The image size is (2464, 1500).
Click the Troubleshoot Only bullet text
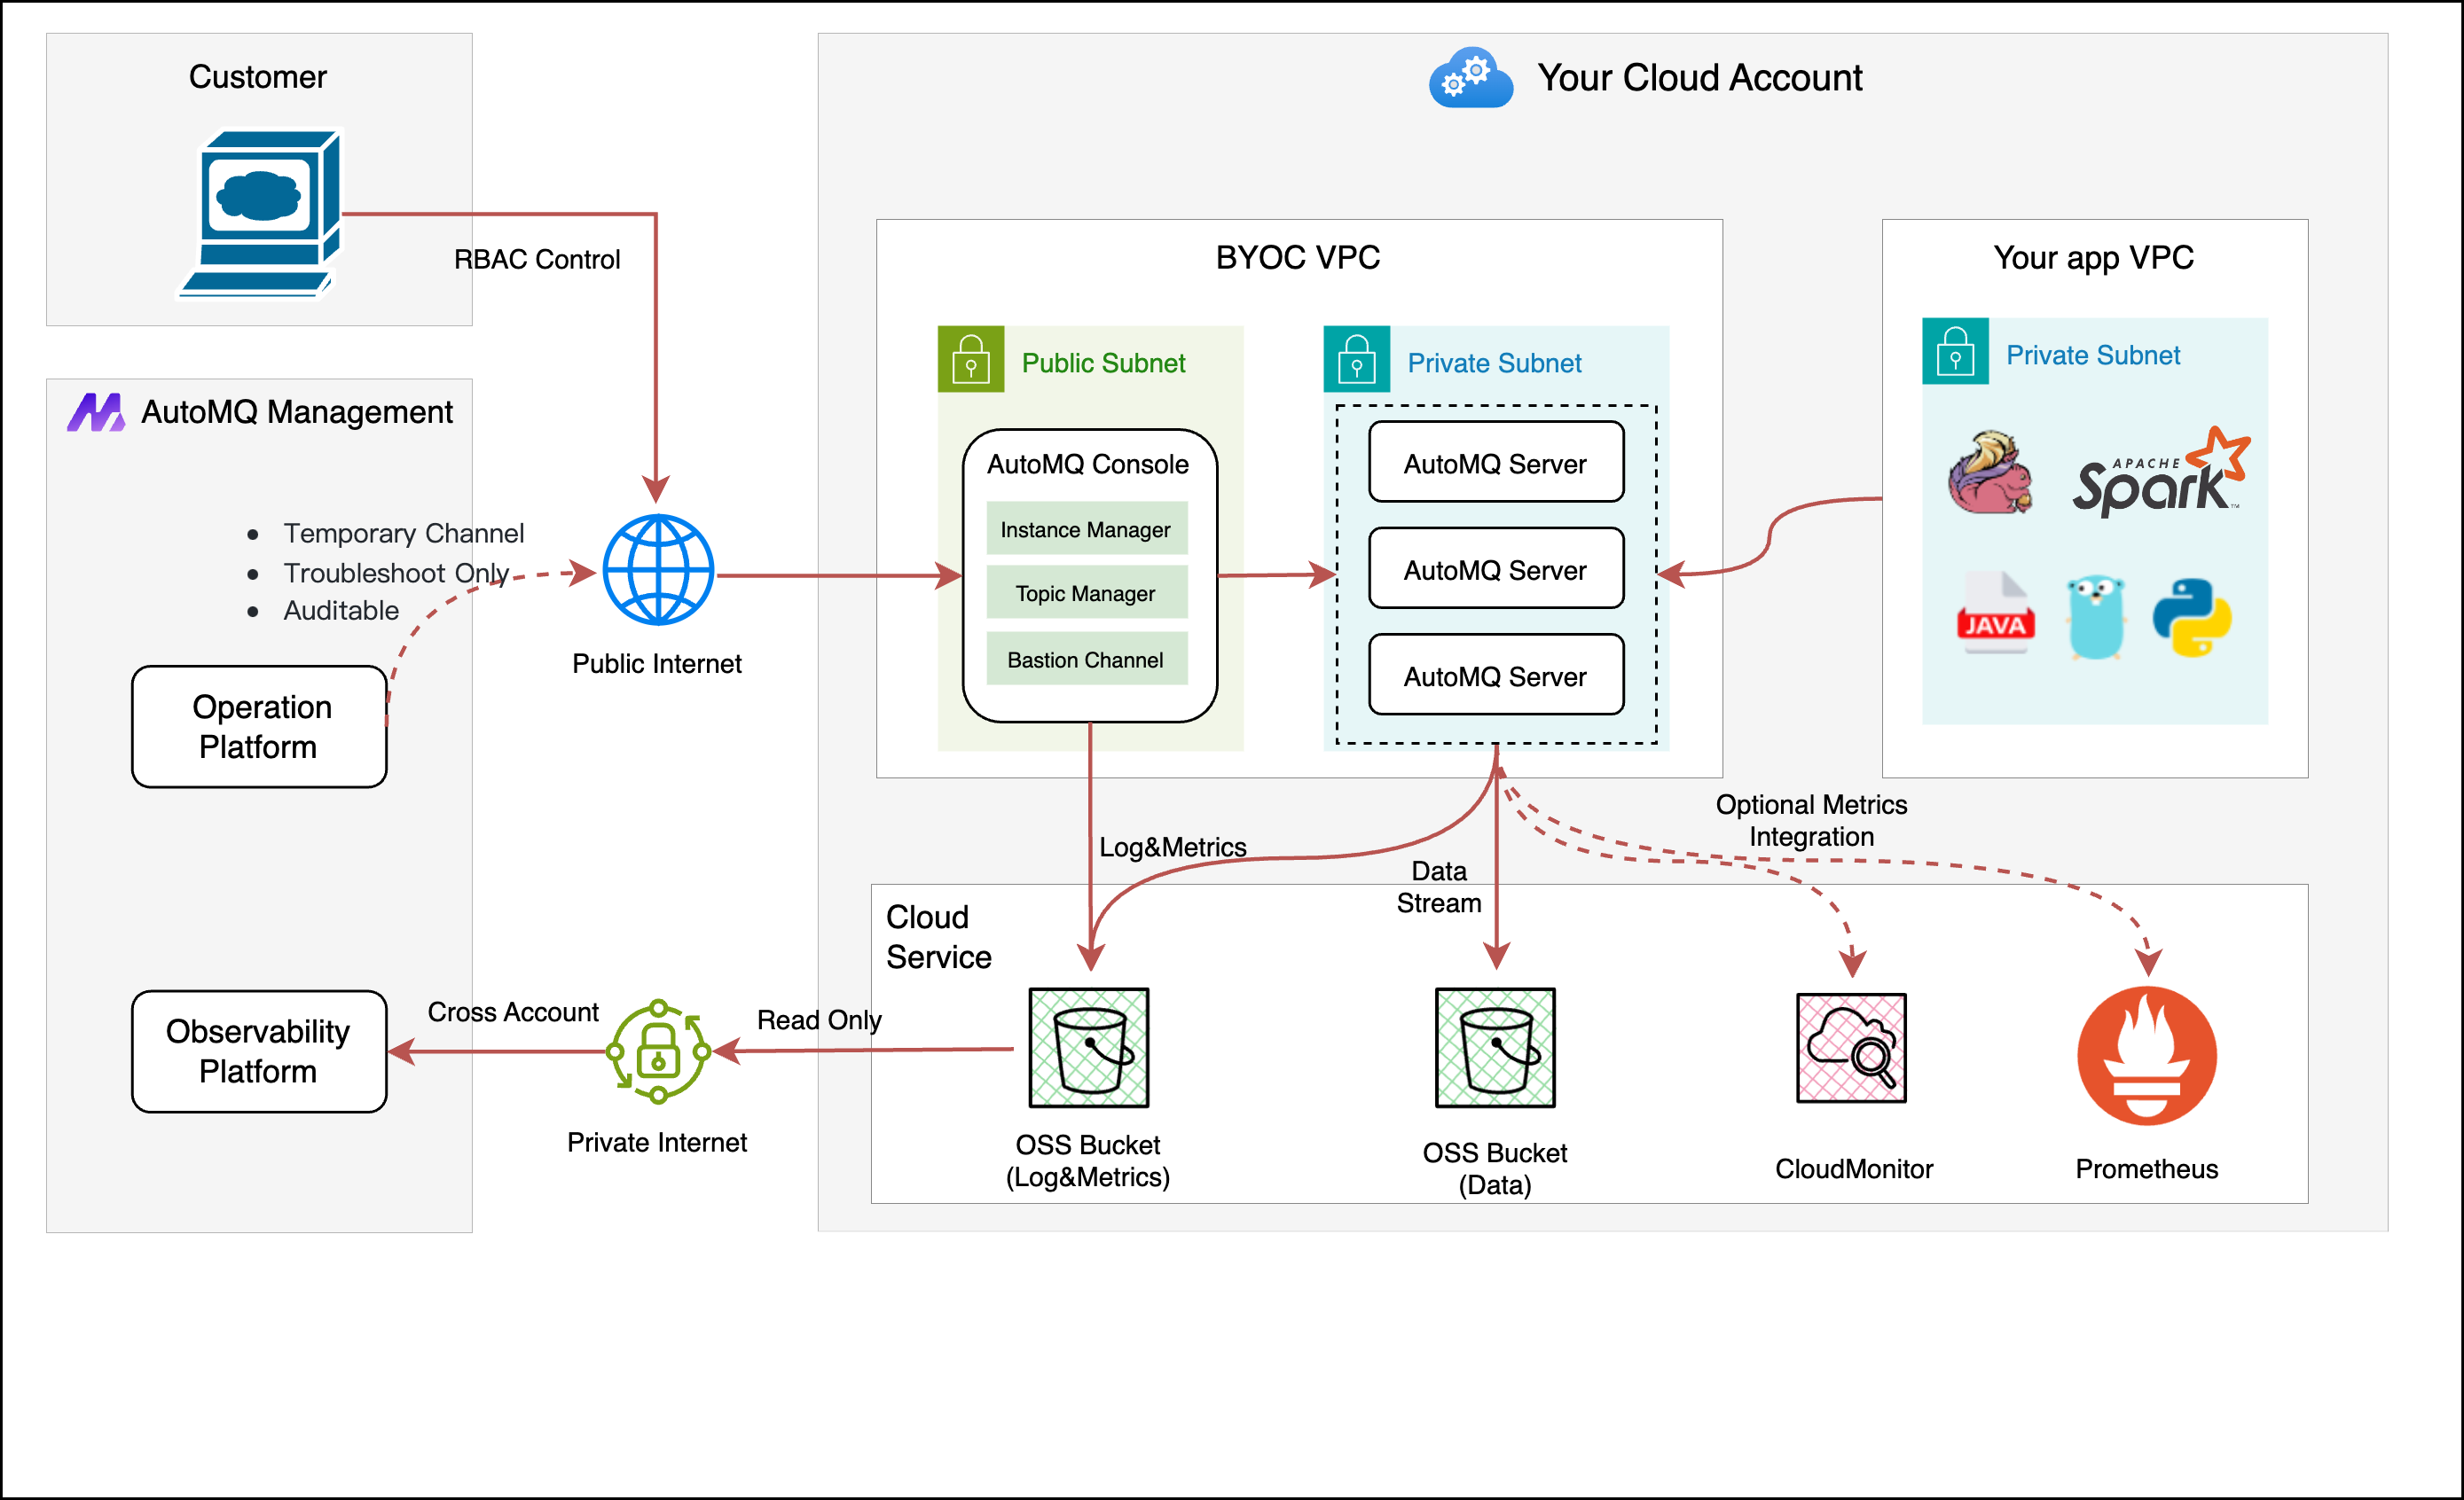(397, 573)
